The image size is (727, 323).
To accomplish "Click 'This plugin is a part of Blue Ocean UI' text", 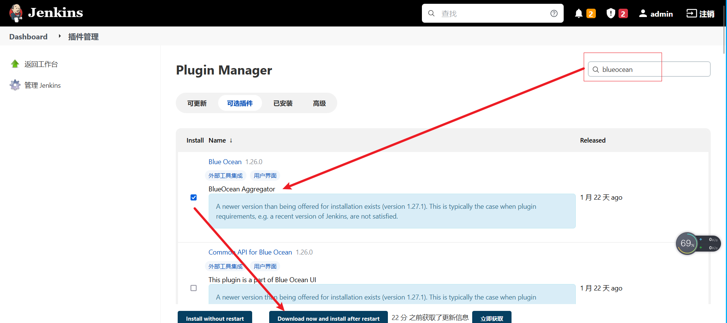I will 262,280.
